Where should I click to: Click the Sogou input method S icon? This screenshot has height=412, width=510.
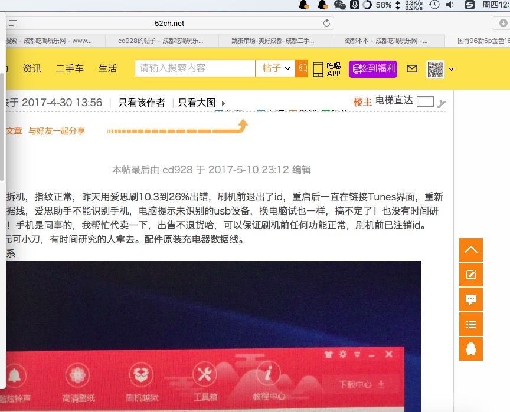[469, 5]
